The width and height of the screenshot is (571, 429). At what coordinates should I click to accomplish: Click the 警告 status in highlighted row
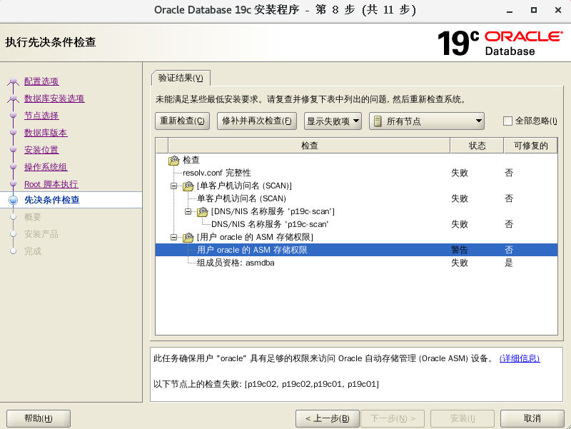[460, 250]
